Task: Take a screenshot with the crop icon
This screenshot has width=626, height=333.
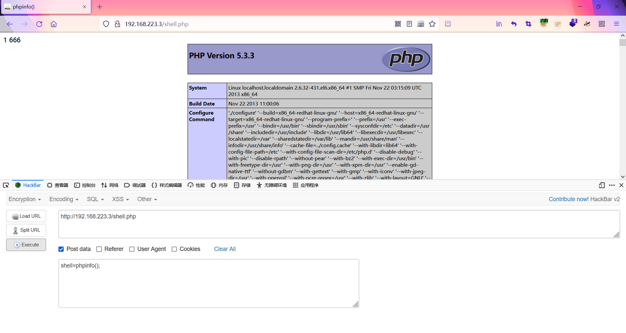Action: [x=528, y=24]
